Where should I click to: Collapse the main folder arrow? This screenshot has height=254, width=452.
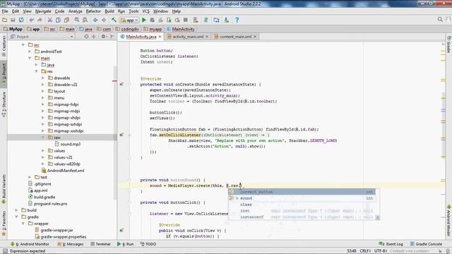(30, 58)
